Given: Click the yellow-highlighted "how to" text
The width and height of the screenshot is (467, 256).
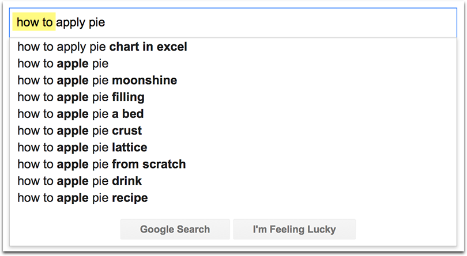Looking at the screenshot, I should [35, 23].
